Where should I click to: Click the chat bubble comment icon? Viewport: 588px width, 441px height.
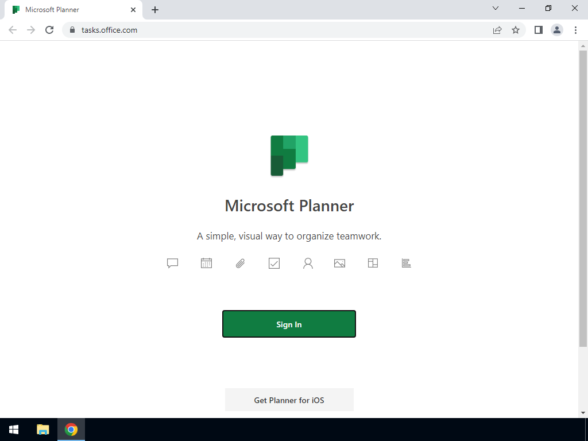click(x=172, y=263)
